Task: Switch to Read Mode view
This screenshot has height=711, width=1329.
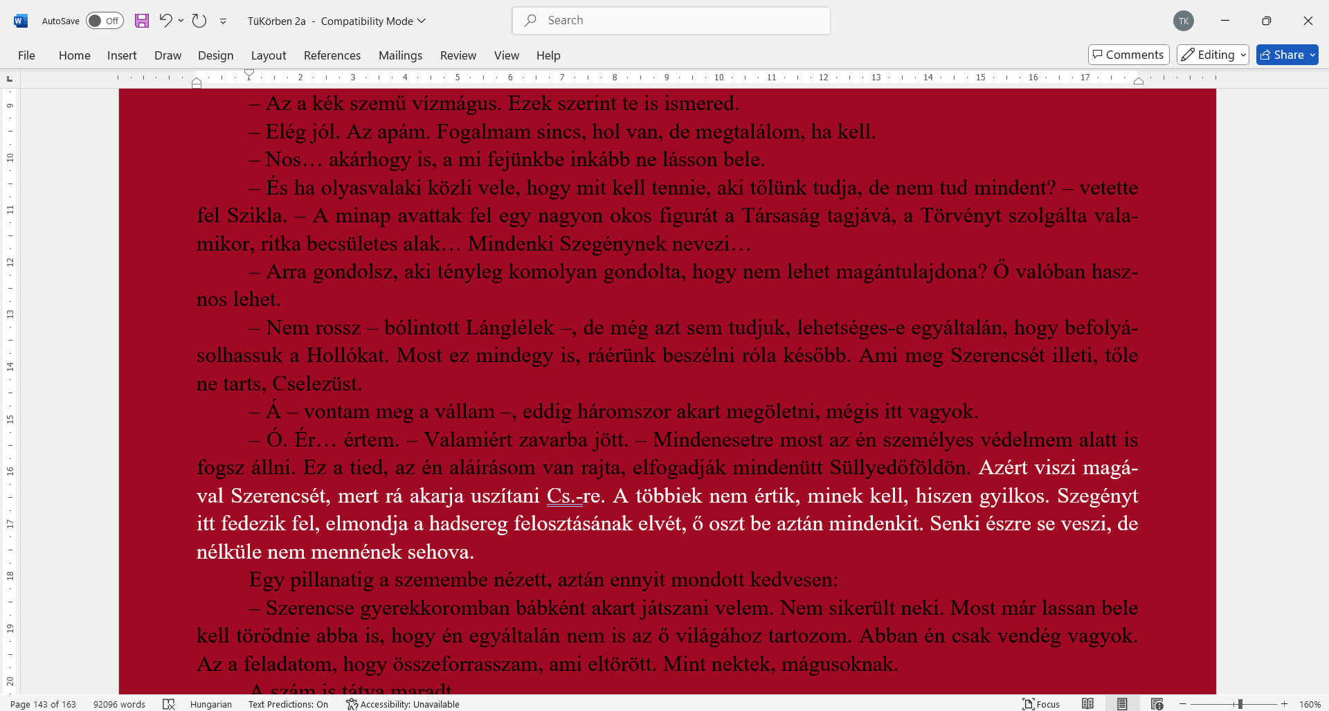Action: 1087,704
